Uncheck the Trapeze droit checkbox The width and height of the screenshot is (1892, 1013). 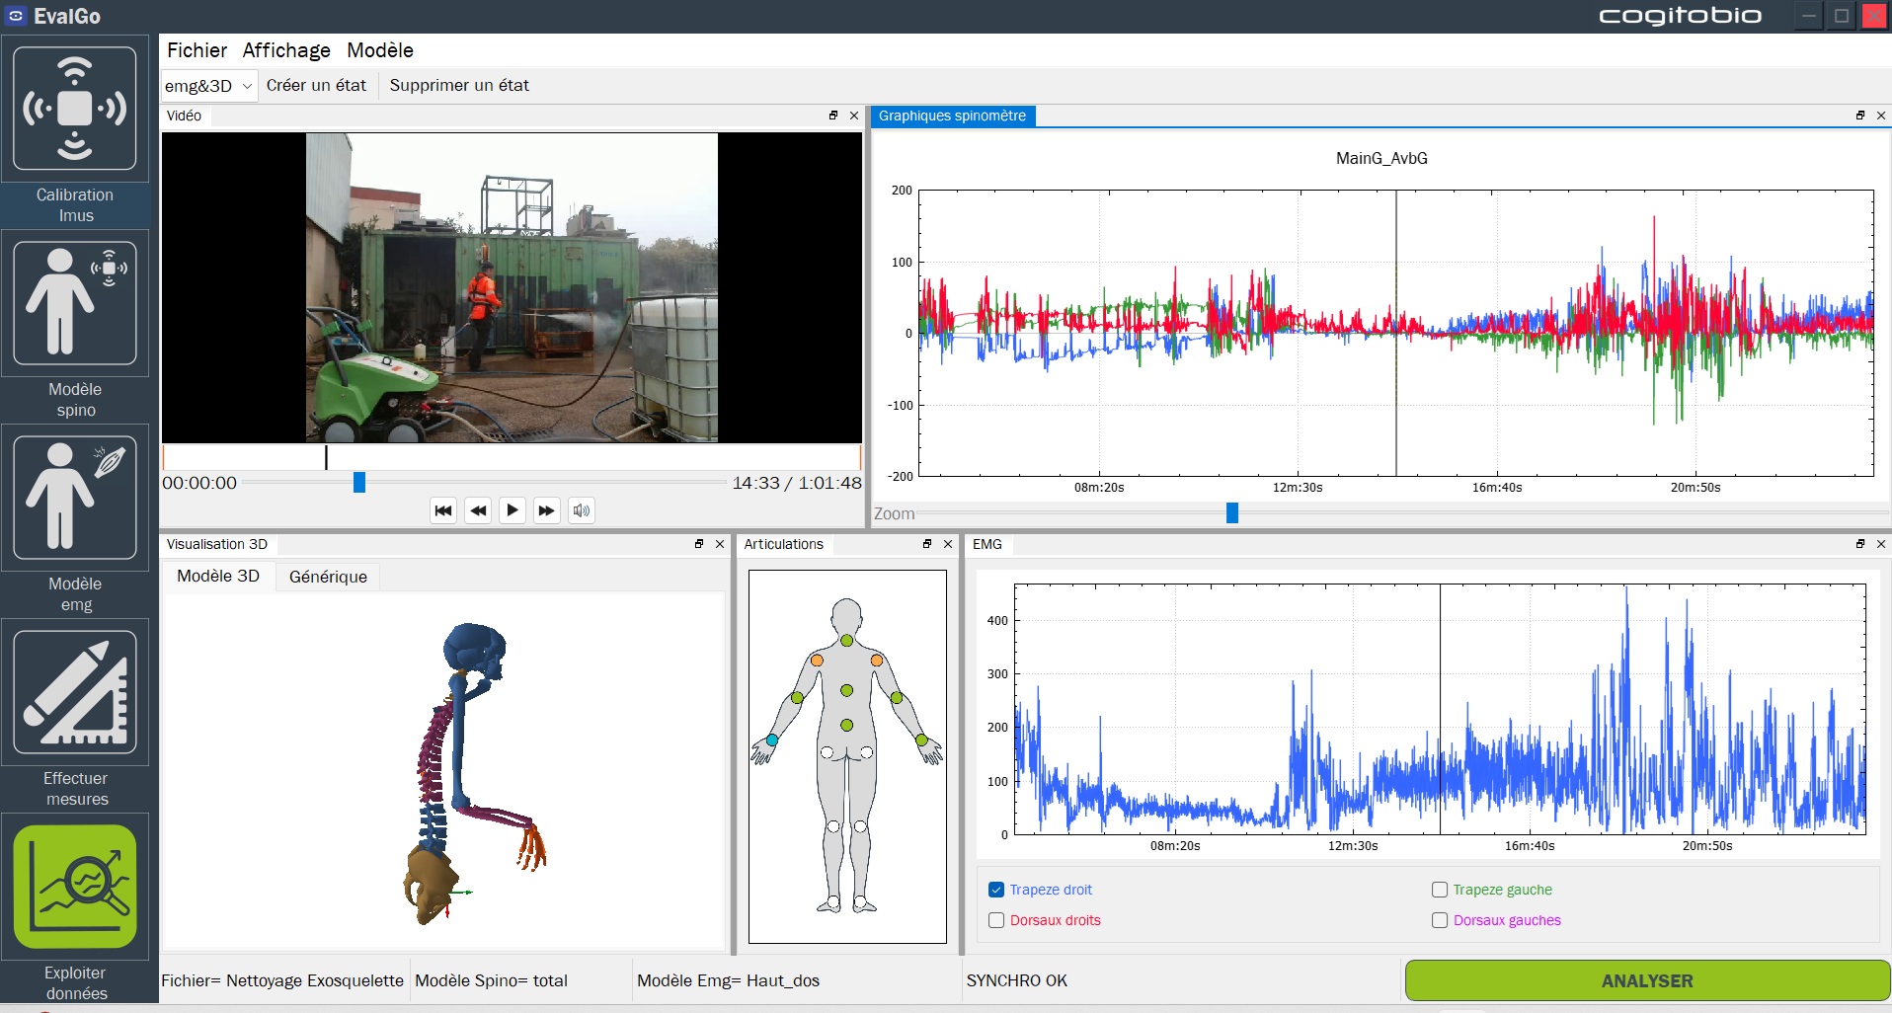coord(996,890)
